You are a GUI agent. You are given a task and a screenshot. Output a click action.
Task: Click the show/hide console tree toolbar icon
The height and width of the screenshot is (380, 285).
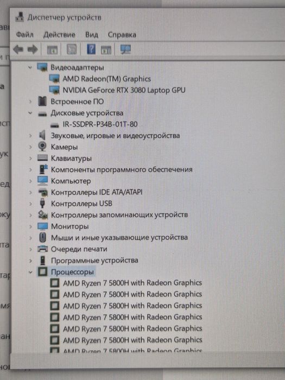(52, 50)
